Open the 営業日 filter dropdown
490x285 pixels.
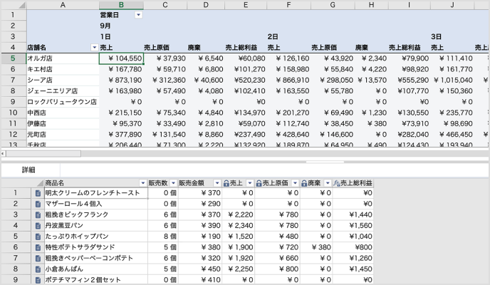(138, 15)
